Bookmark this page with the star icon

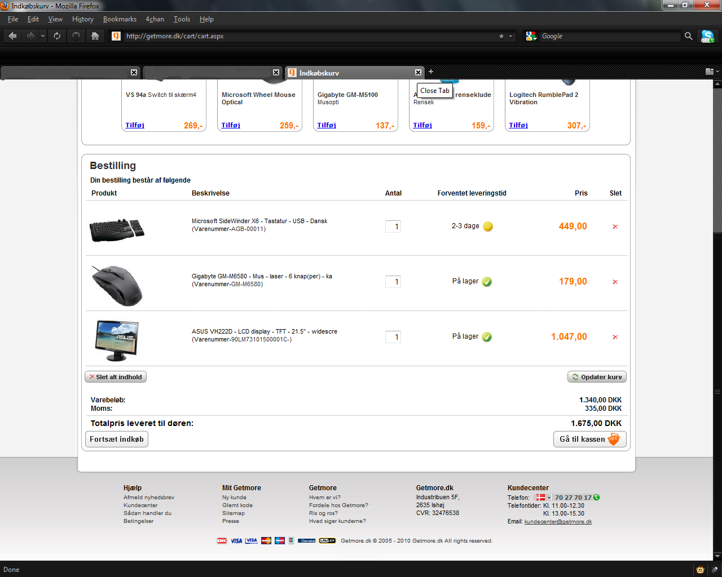coord(501,36)
